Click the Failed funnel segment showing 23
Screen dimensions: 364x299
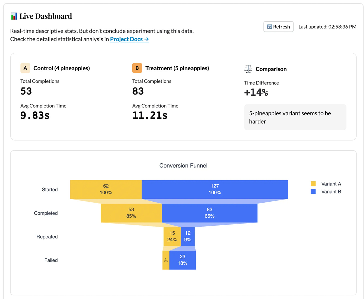[x=182, y=260]
